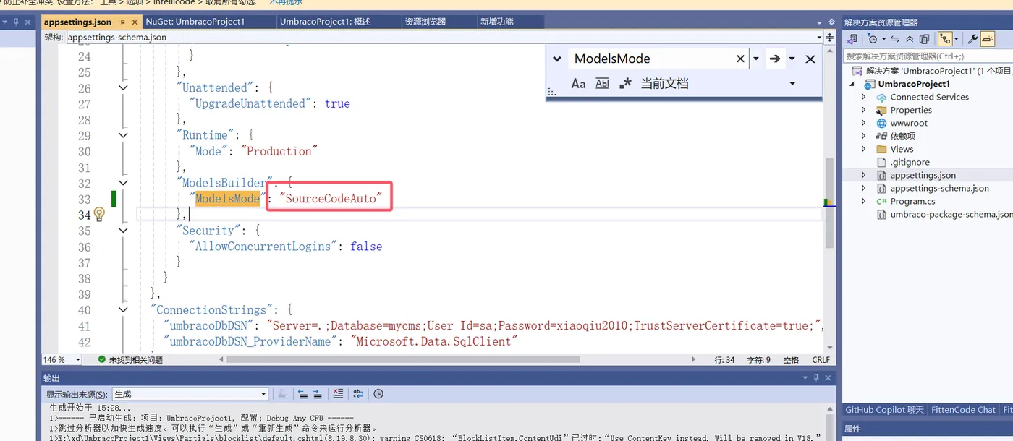Select appsettings.json in Solution Explorer

[x=923, y=175]
